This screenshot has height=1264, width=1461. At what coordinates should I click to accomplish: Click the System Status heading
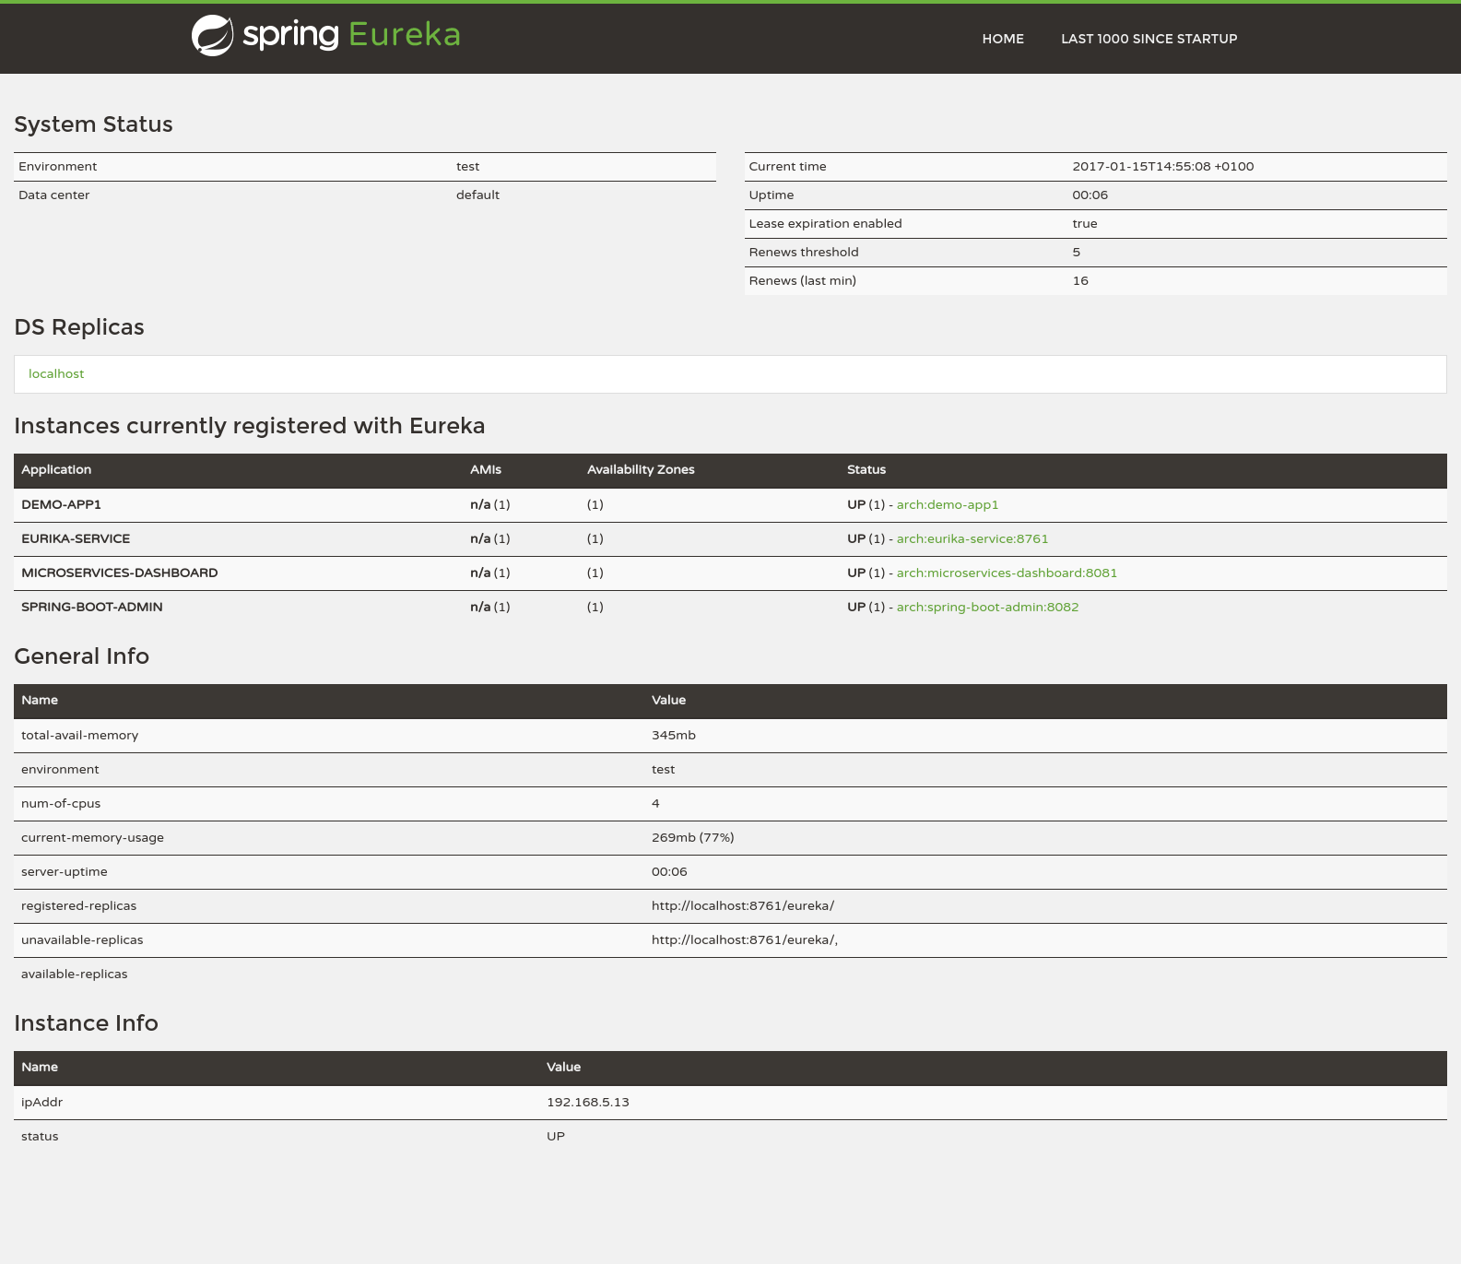[93, 124]
